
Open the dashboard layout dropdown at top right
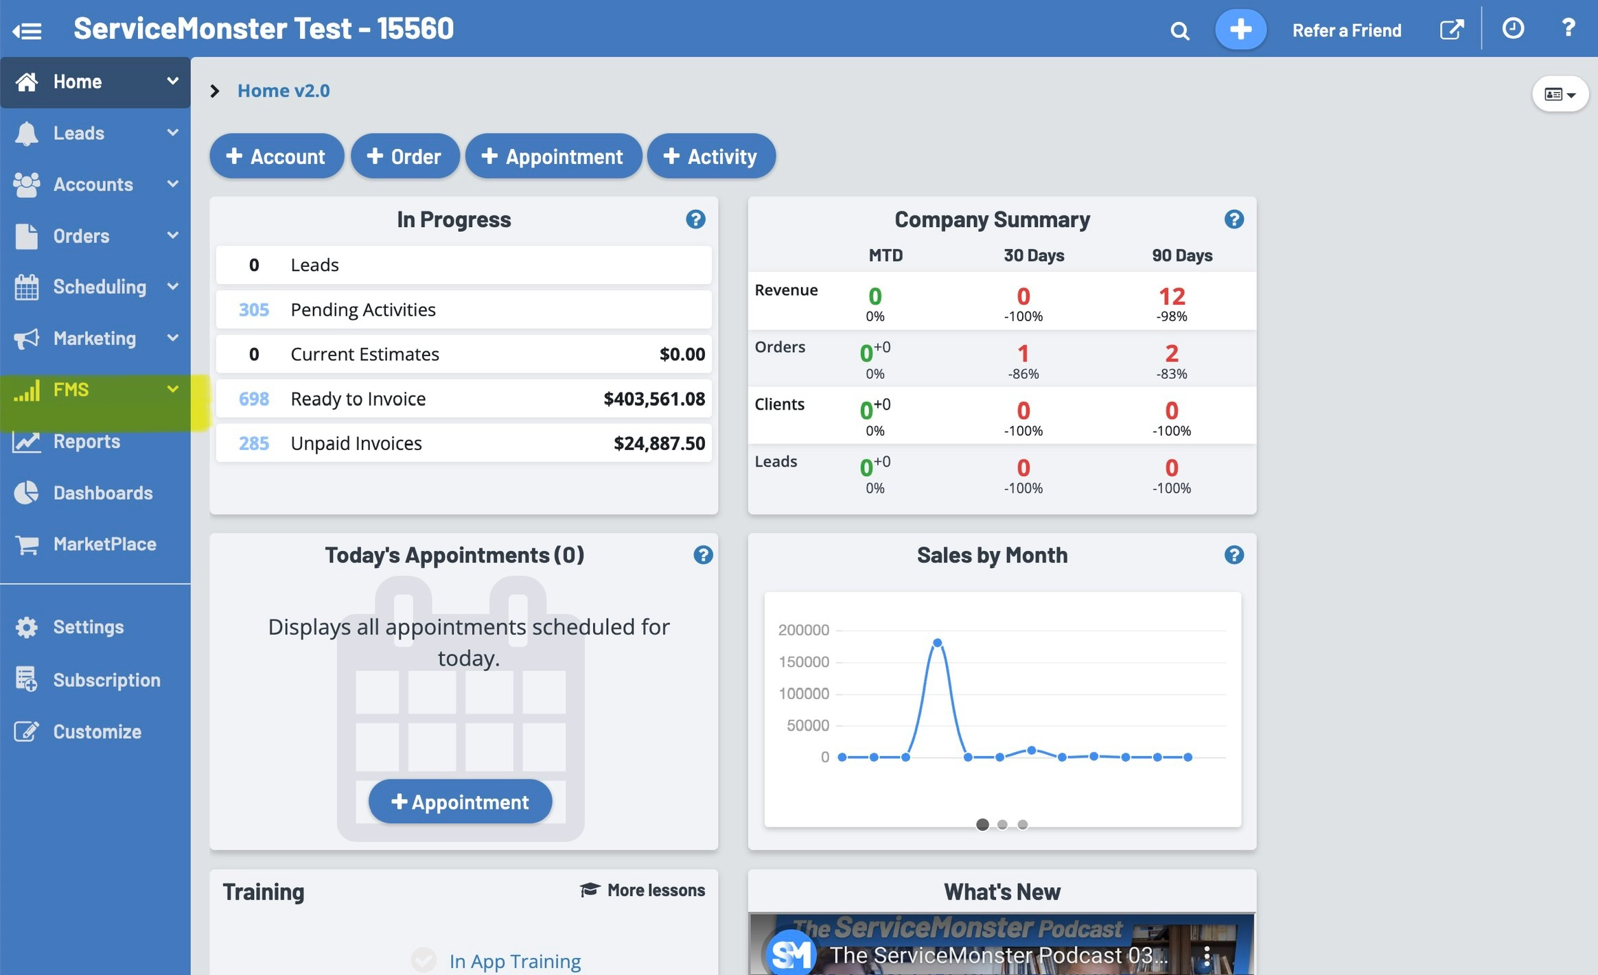pos(1560,94)
